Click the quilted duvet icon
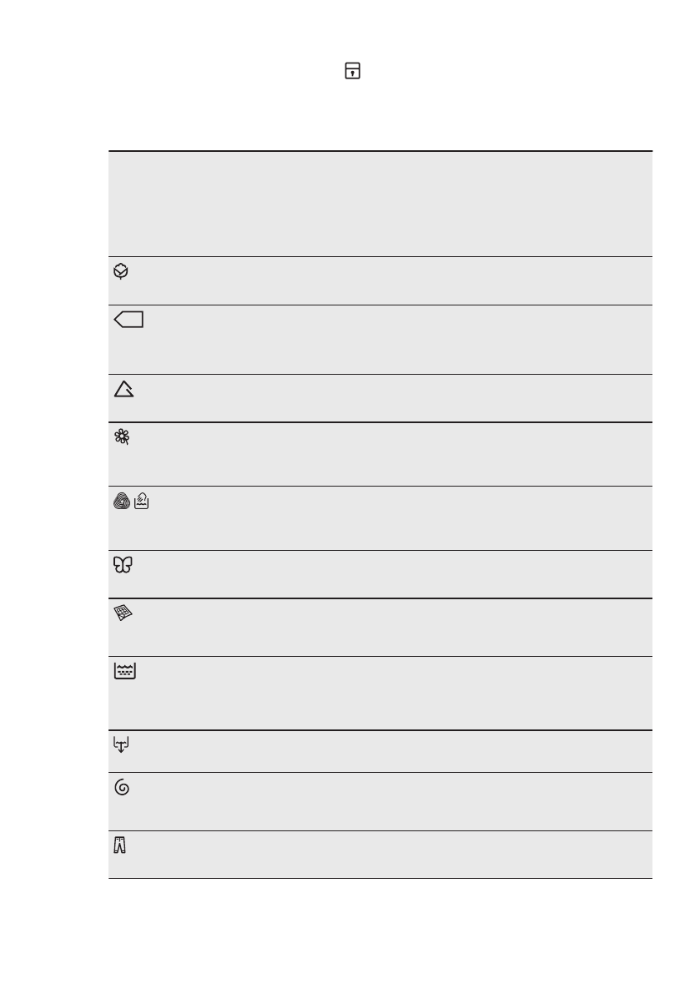The width and height of the screenshot is (700, 994). [123, 613]
